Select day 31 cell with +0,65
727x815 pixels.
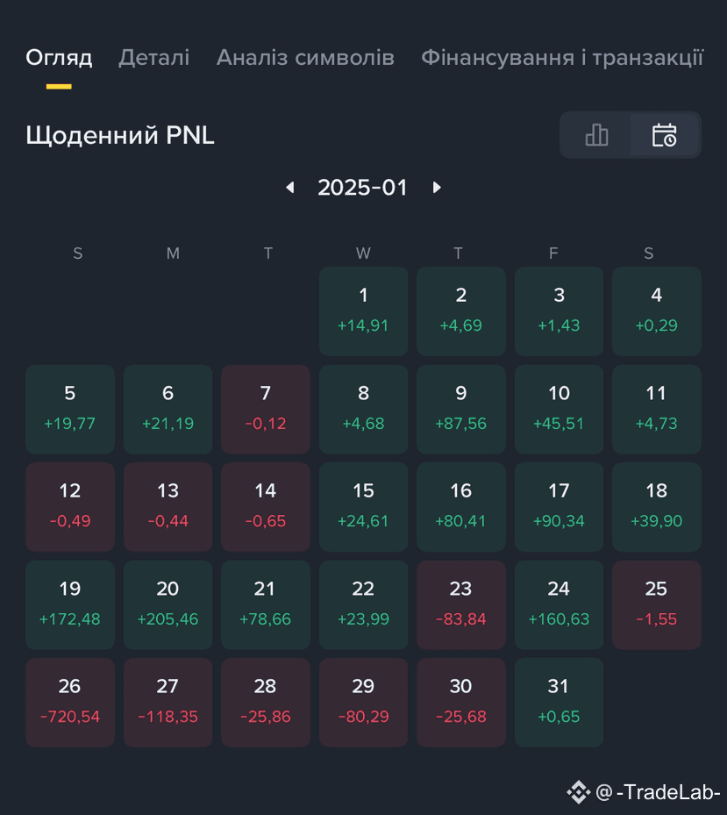pyautogui.click(x=559, y=702)
